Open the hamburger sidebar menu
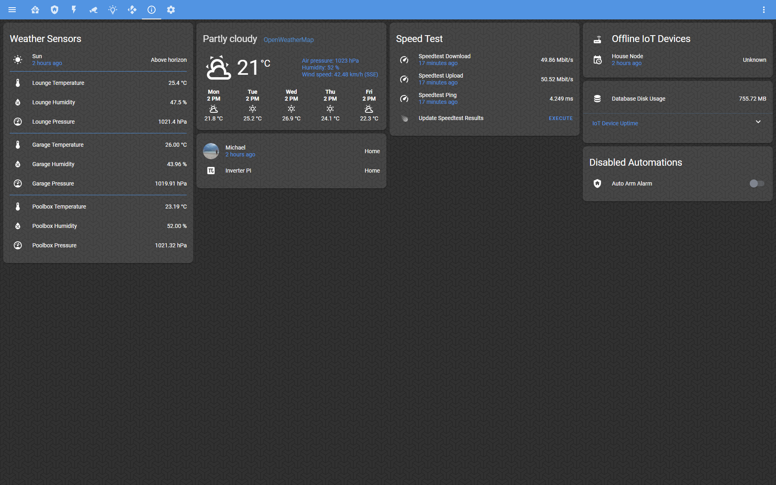 [12, 10]
